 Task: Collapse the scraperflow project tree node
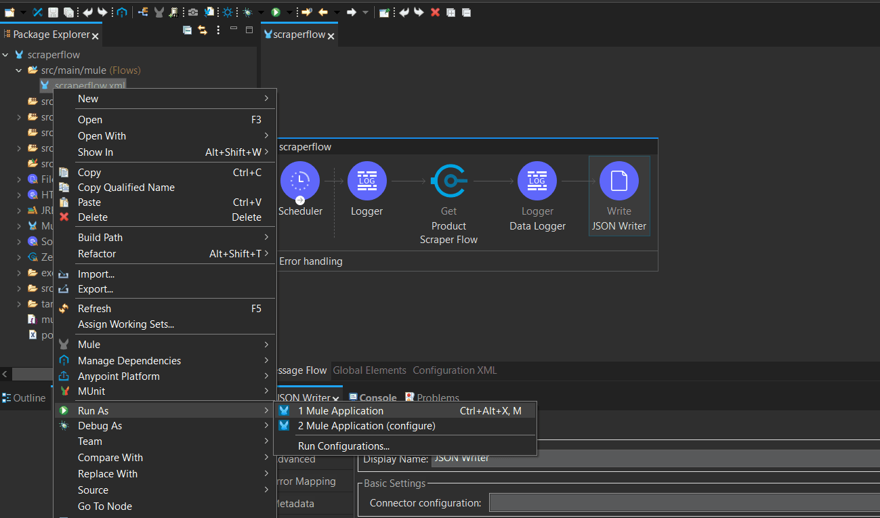click(x=6, y=55)
